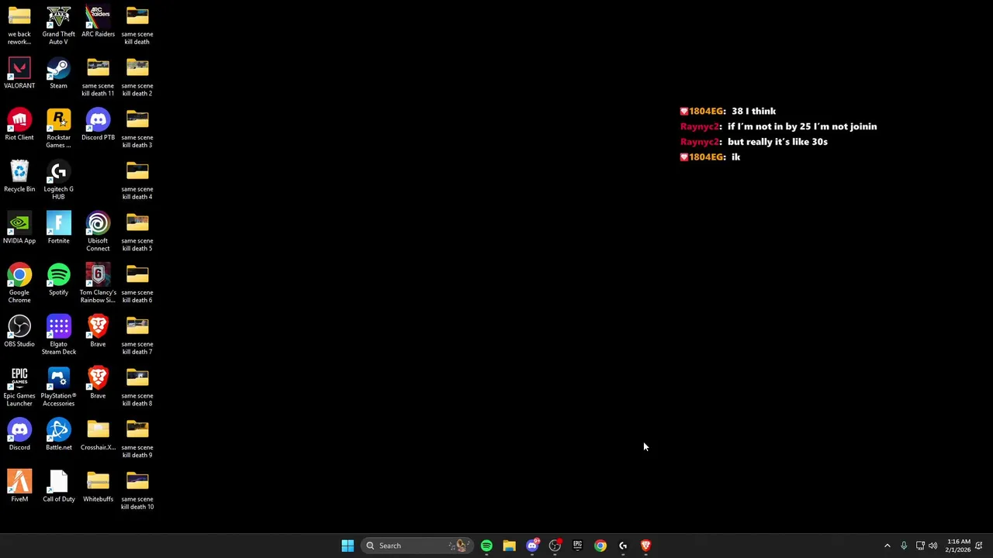Expand the hidden system tray icons

tap(887, 546)
